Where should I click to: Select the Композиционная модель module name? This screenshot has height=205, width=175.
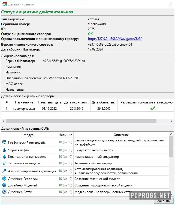[27, 157]
